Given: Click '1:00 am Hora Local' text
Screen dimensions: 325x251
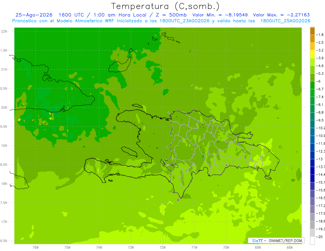Looking at the screenshot, I should 120,15.
